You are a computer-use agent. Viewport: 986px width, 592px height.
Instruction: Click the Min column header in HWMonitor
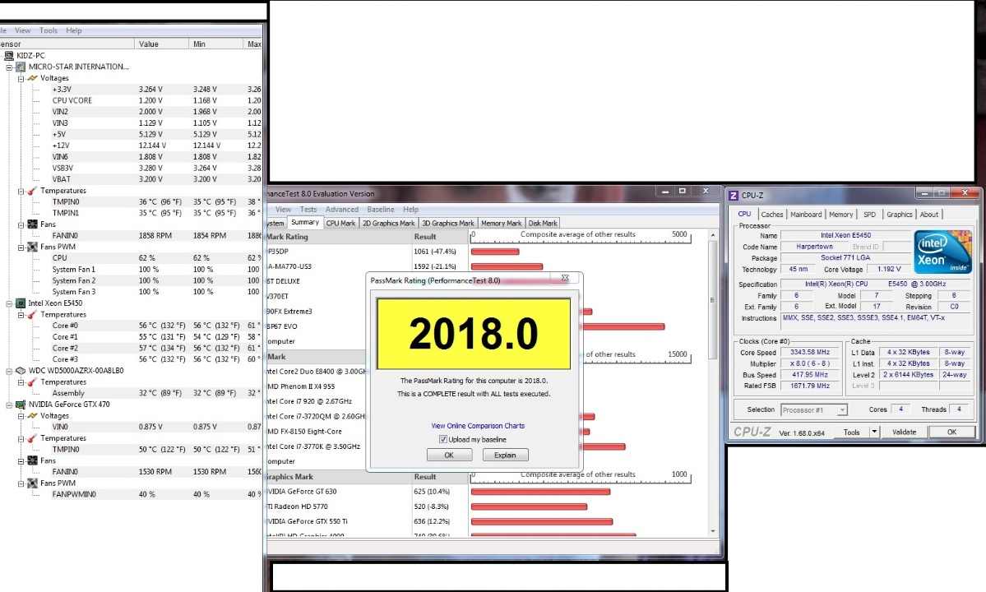(215, 44)
